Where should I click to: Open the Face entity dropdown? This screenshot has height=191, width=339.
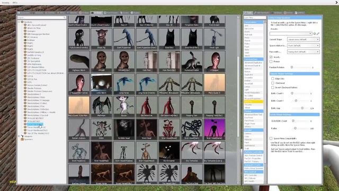(x=303, y=52)
